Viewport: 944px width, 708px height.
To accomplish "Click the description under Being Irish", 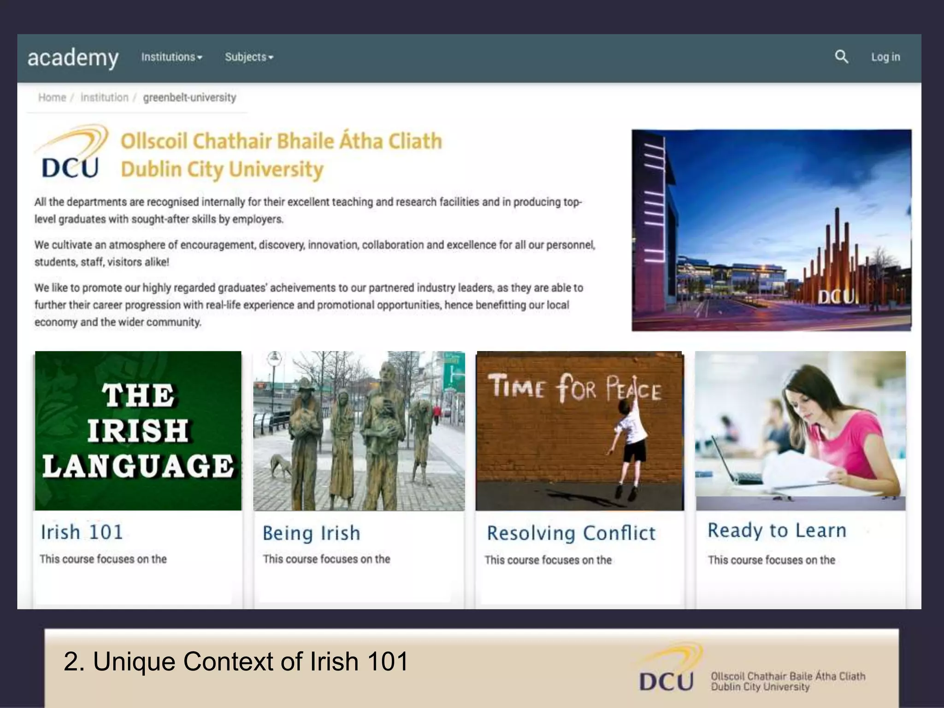I will (326, 559).
